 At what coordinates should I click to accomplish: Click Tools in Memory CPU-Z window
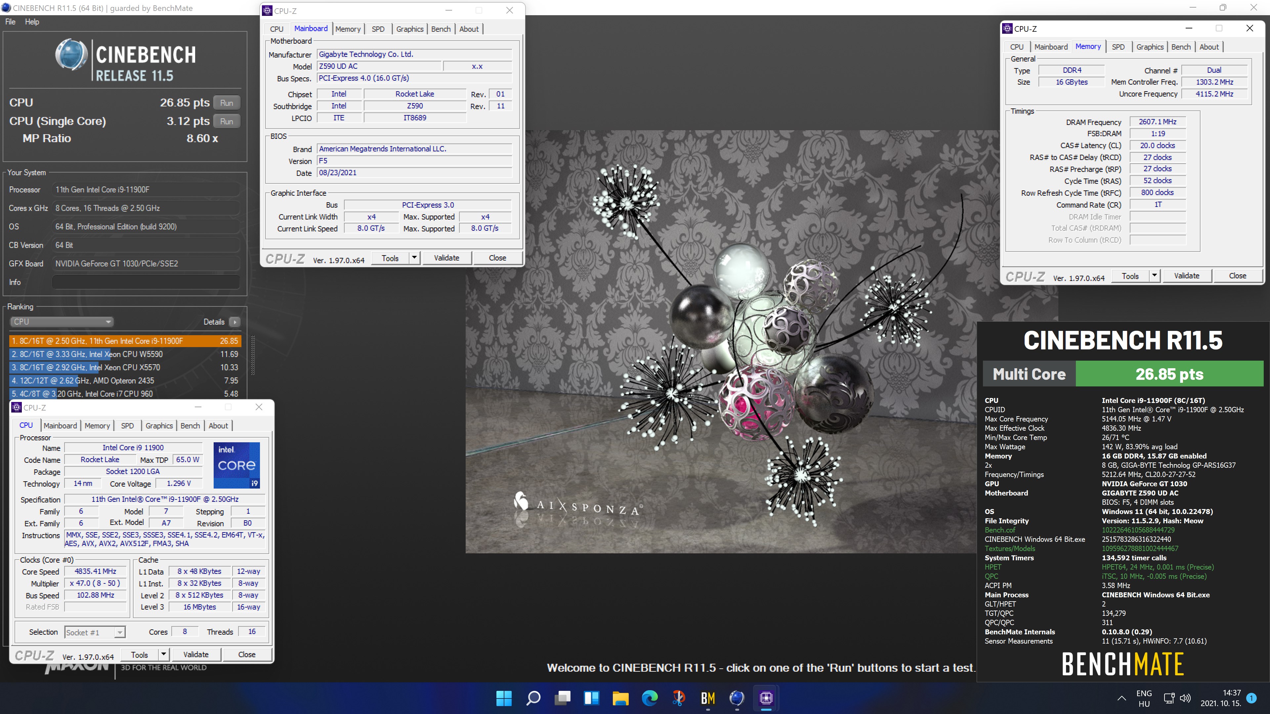pos(1130,275)
